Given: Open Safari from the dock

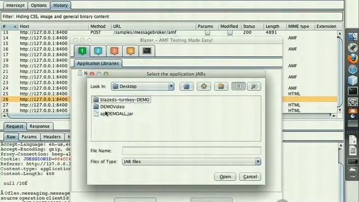Looking at the screenshot, I should tap(353, 70).
